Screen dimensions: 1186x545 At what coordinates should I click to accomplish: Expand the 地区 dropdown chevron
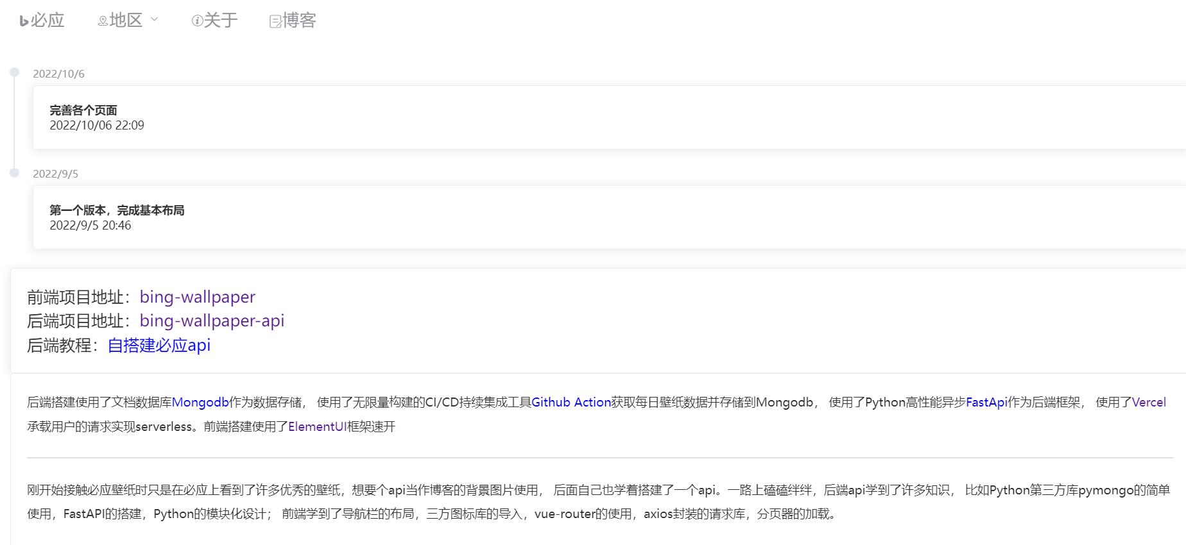pyautogui.click(x=154, y=20)
